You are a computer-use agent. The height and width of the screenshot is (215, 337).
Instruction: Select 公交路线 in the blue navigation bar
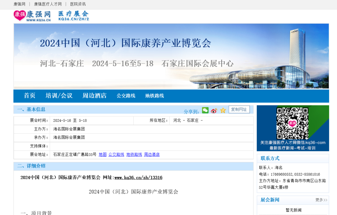[x=126, y=96]
